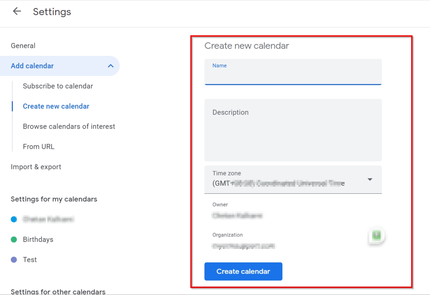Open General settings in sidebar

click(x=23, y=46)
